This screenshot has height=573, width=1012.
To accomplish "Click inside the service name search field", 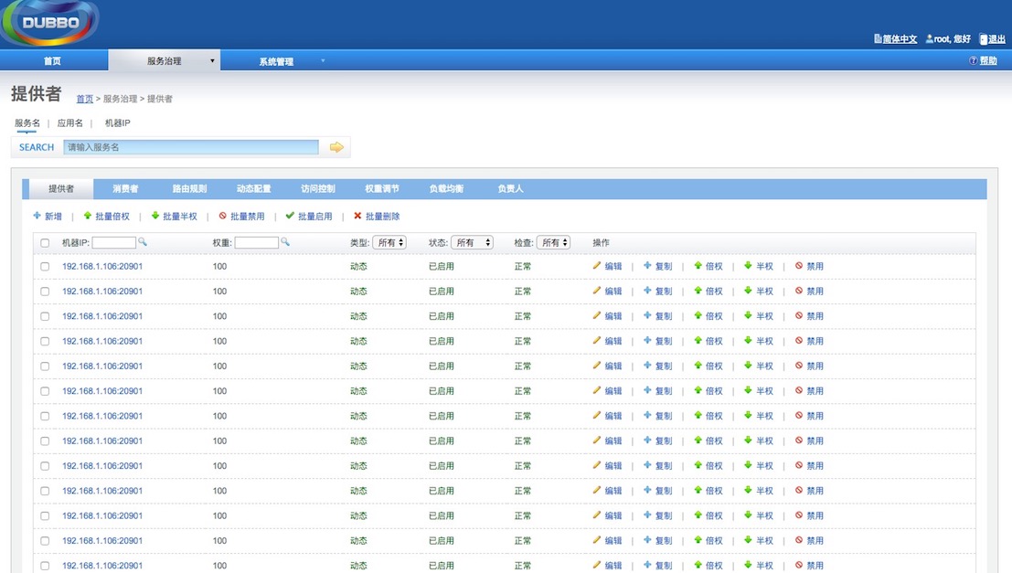I will [192, 146].
